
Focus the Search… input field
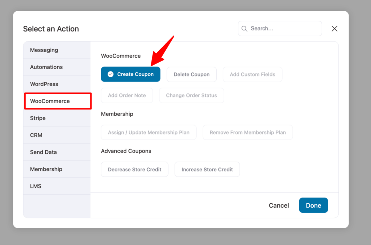point(280,29)
